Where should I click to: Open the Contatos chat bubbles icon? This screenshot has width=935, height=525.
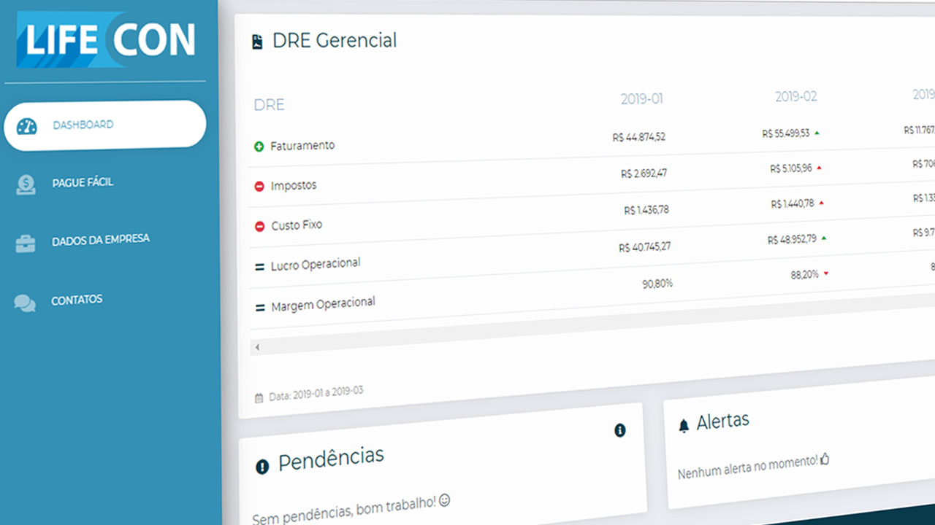click(24, 302)
